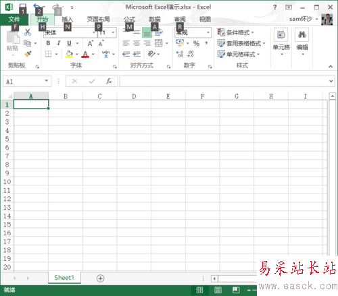Open Cell Styles (单元格样式) menu

click(239, 54)
